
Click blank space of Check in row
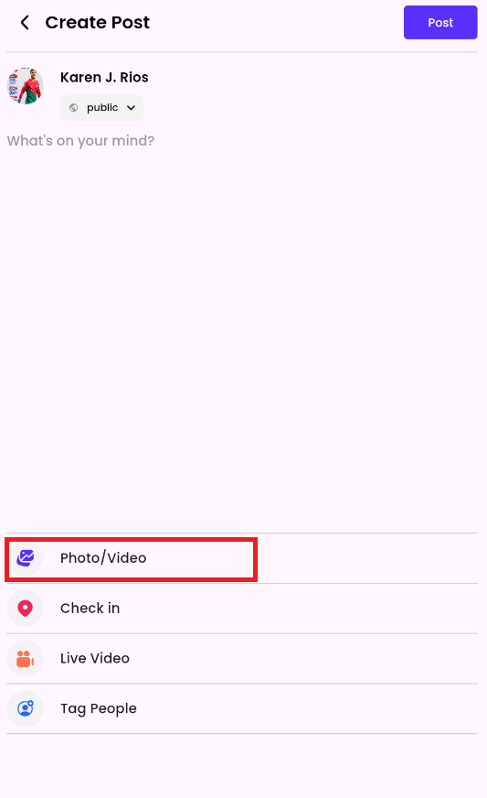point(299,609)
